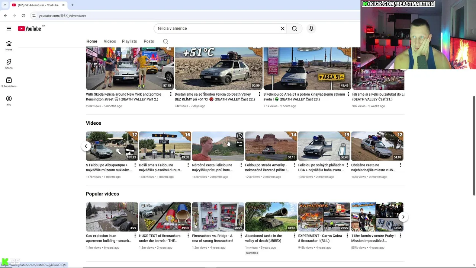Switch to the Posts channel tab

[149, 41]
